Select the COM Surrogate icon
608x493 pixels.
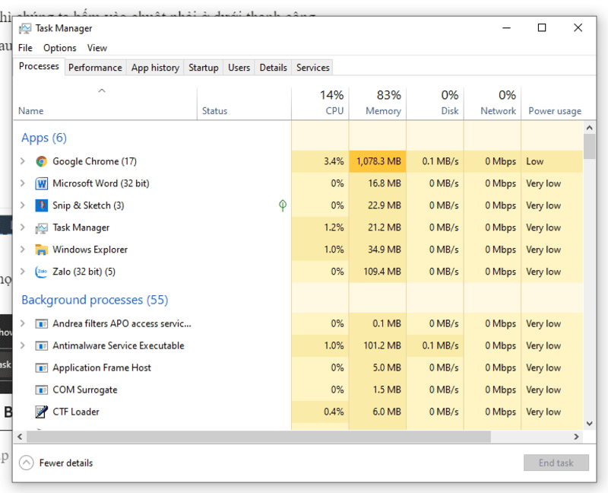pos(41,390)
